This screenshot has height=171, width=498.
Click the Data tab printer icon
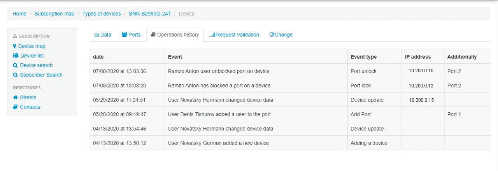point(96,35)
